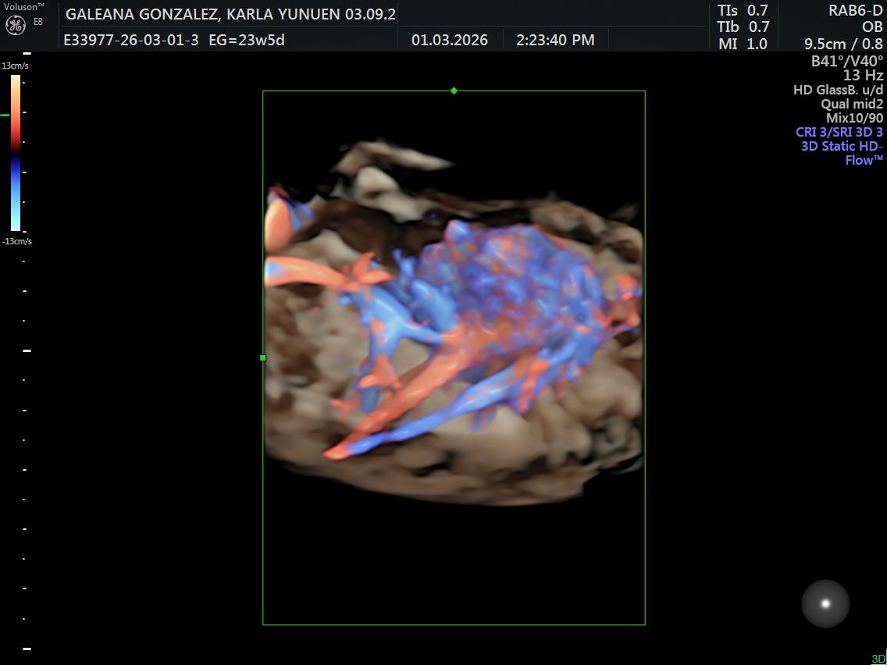Click the 3D rendered vessel volume image

(x=454, y=322)
